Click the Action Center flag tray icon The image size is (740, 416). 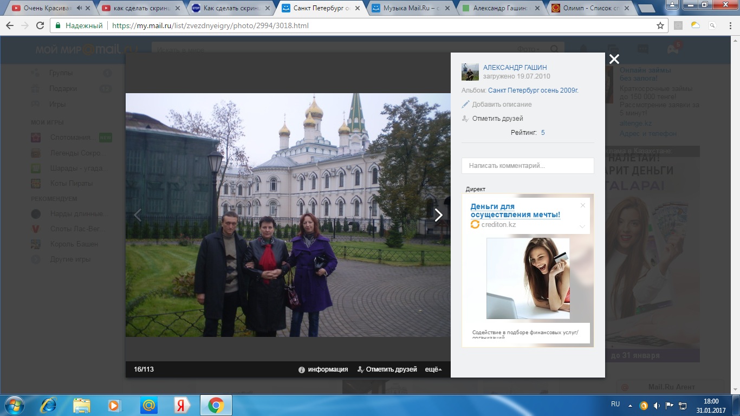670,405
